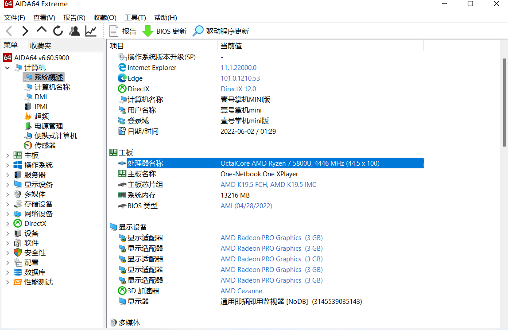
Task: Click the 传感器 gauge icon
Action: tap(28, 145)
